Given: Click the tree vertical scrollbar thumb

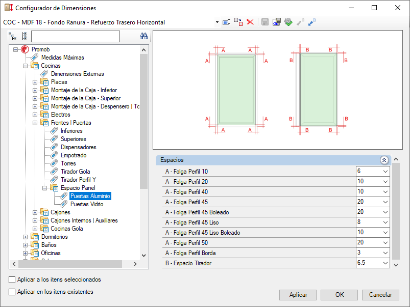Looking at the screenshot, I should [x=143, y=121].
